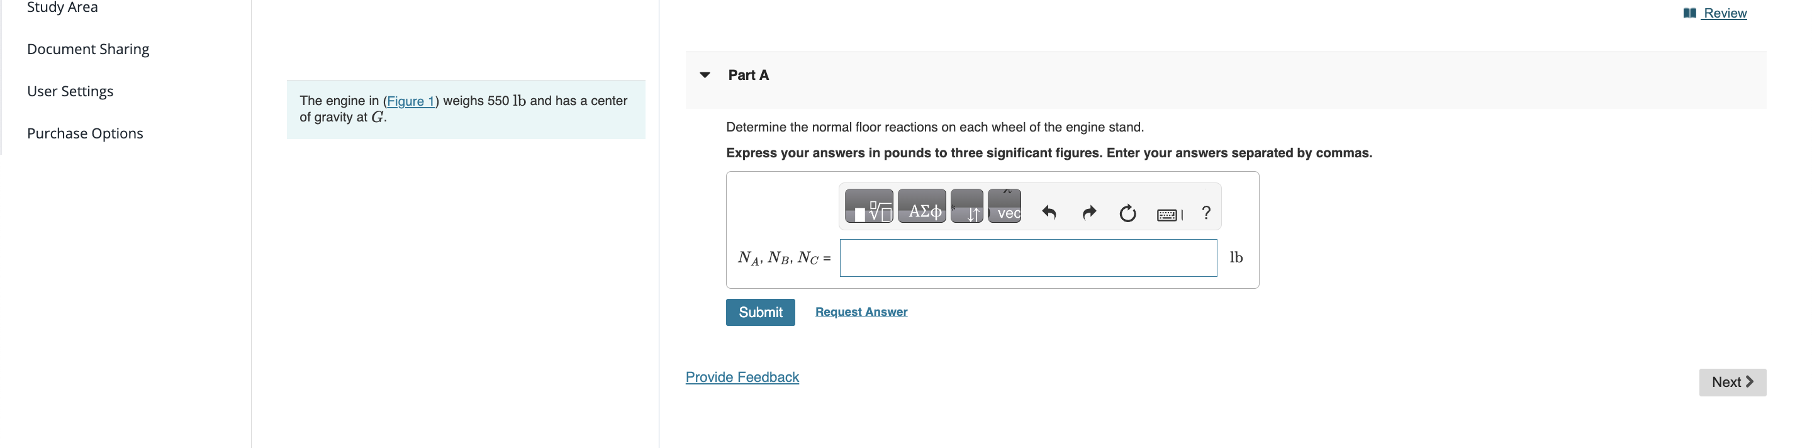
Task: Click the Request Answer link
Action: click(860, 311)
